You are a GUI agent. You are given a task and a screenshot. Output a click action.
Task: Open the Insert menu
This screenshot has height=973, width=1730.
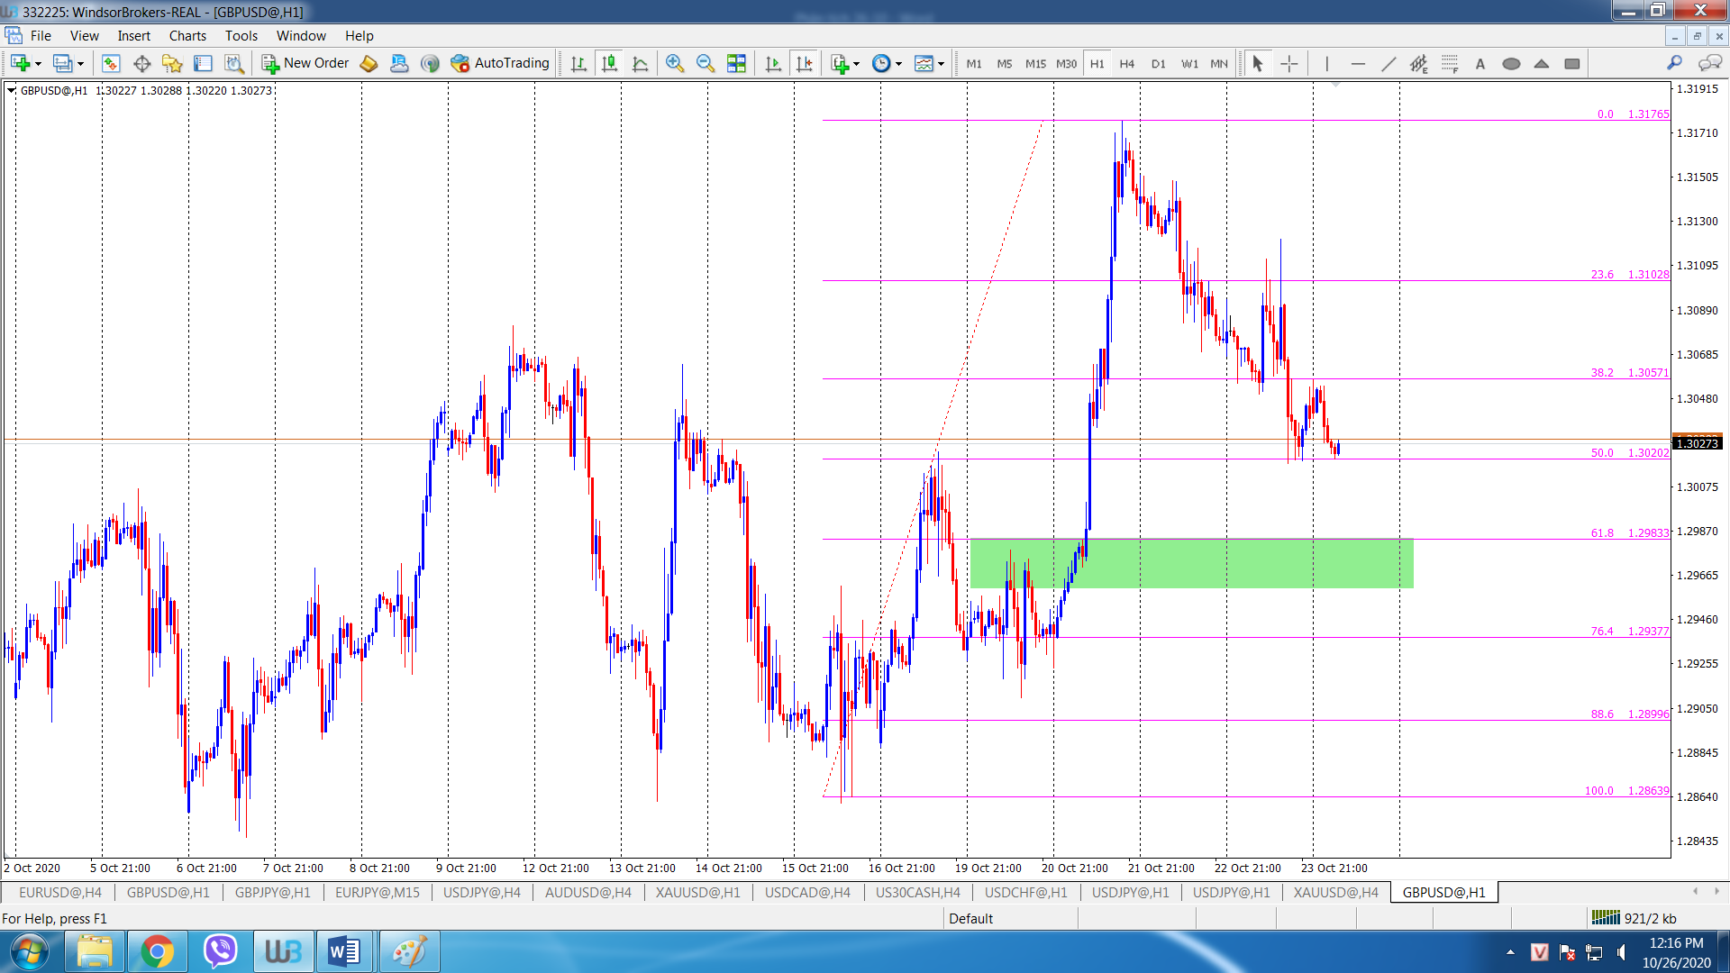[x=134, y=36]
